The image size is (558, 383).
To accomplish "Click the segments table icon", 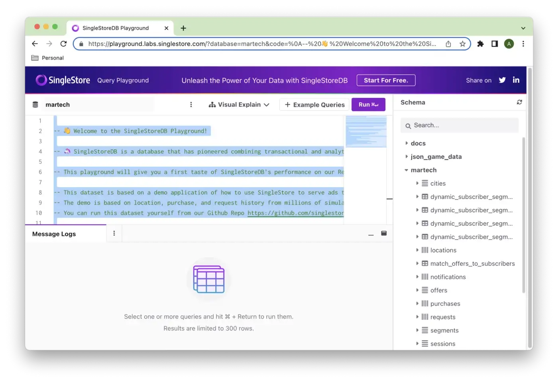I will coord(425,330).
